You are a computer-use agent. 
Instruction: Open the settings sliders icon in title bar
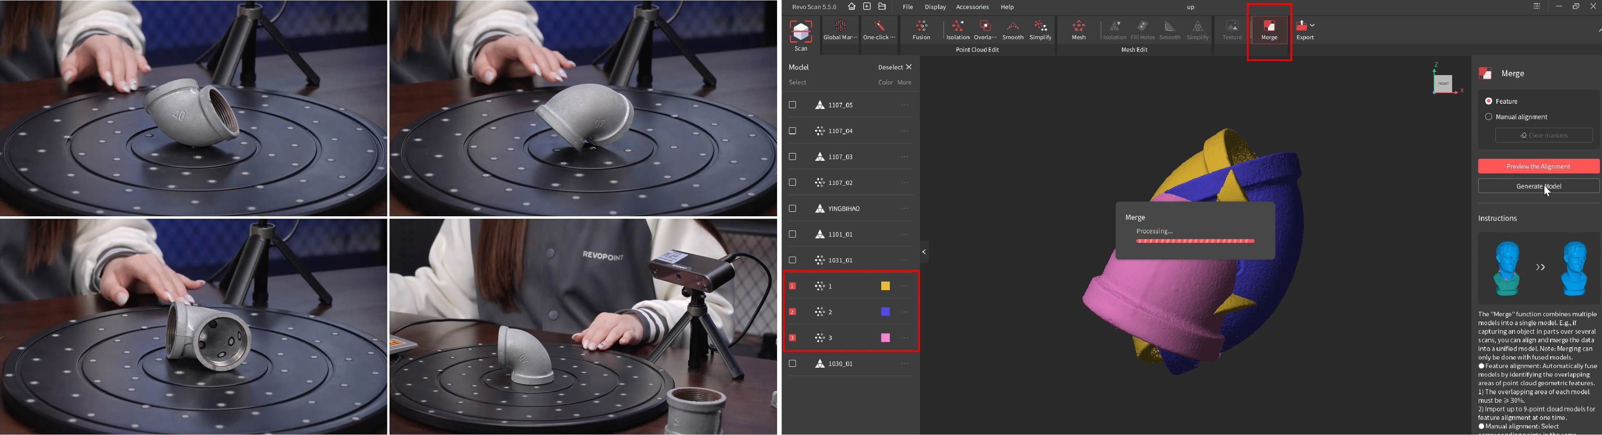click(x=1536, y=7)
